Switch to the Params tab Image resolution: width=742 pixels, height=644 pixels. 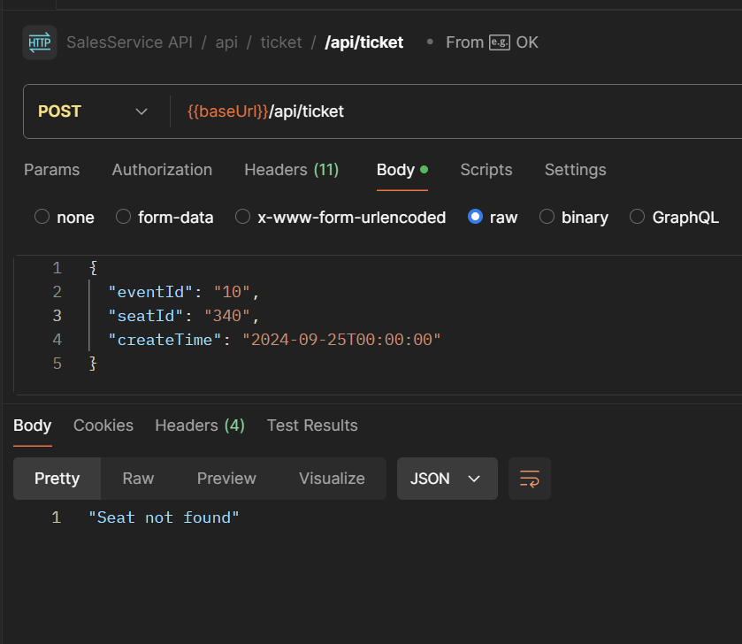click(x=51, y=170)
